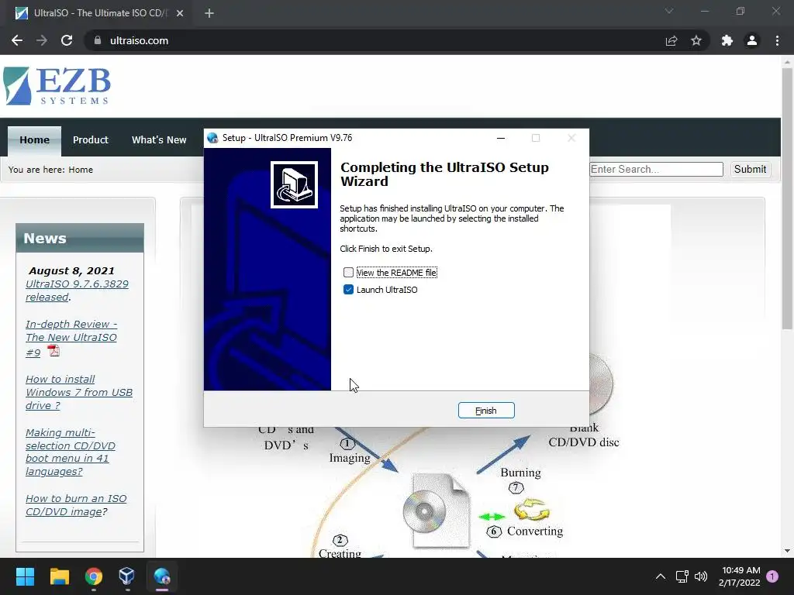Click the Home breadcrumb text
The image size is (794, 595).
point(81,170)
